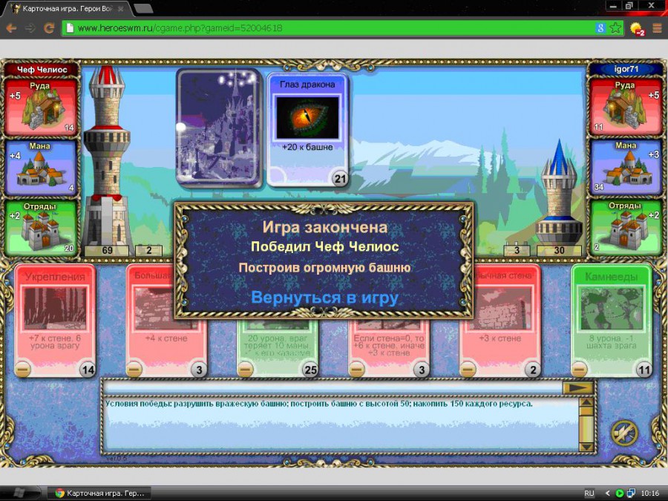Click the face-down deck card
Image resolution: width=668 pixels, height=501 pixels.
(219, 128)
